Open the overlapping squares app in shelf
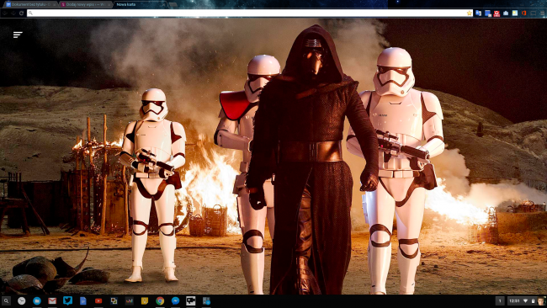547x308 pixels. click(114, 300)
